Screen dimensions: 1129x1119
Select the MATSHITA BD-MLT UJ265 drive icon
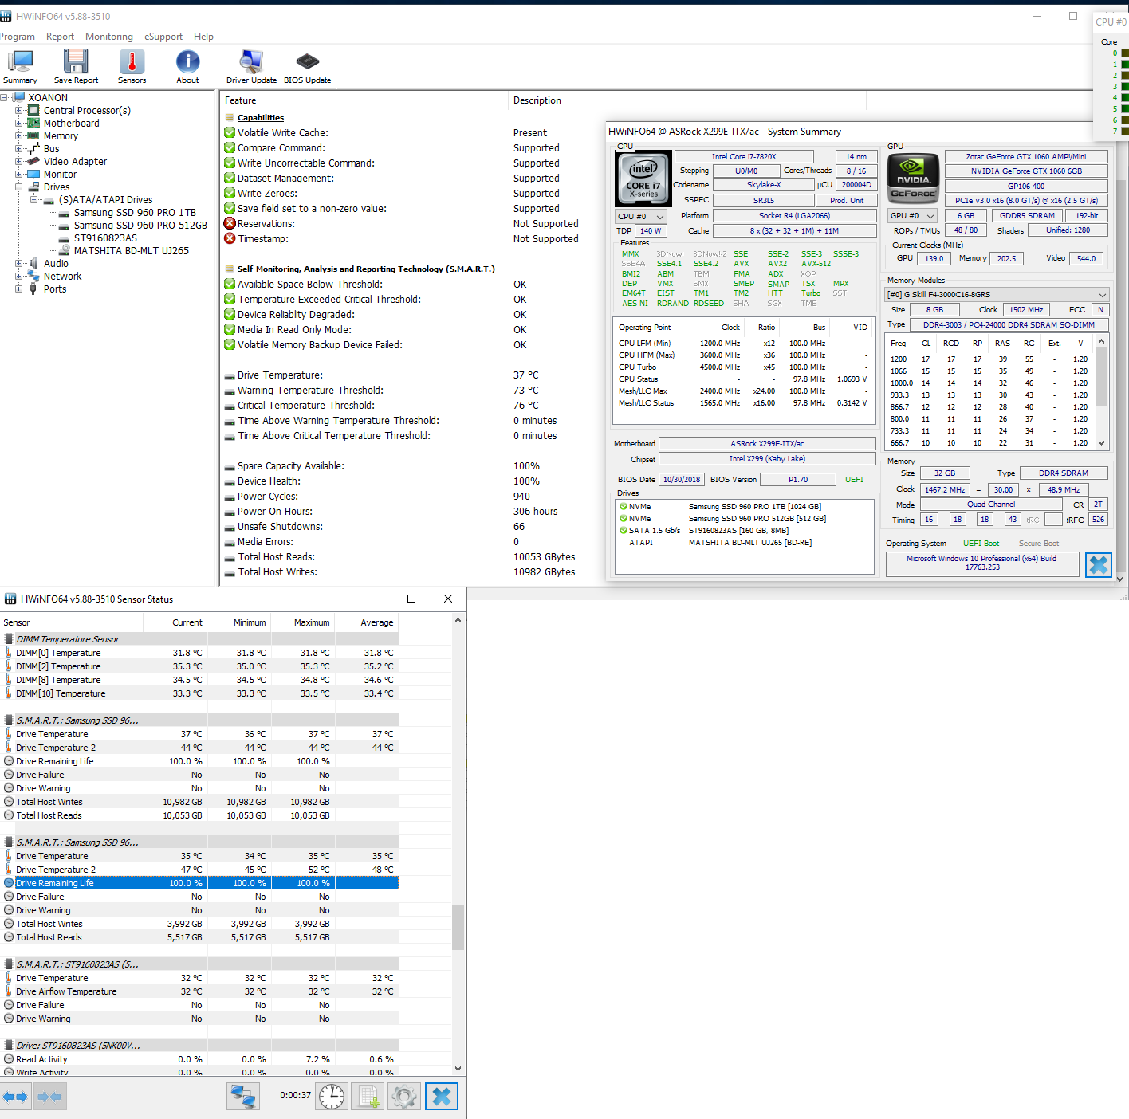pyautogui.click(x=64, y=251)
